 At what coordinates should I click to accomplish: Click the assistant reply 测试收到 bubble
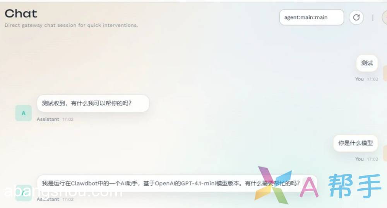pos(93,103)
